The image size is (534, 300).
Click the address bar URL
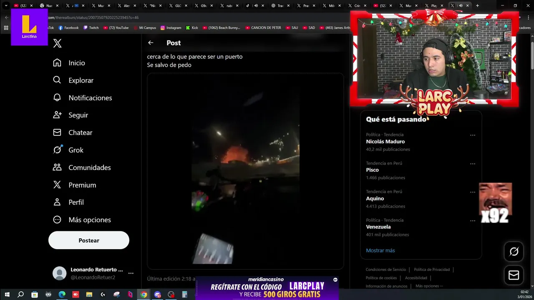click(x=93, y=17)
